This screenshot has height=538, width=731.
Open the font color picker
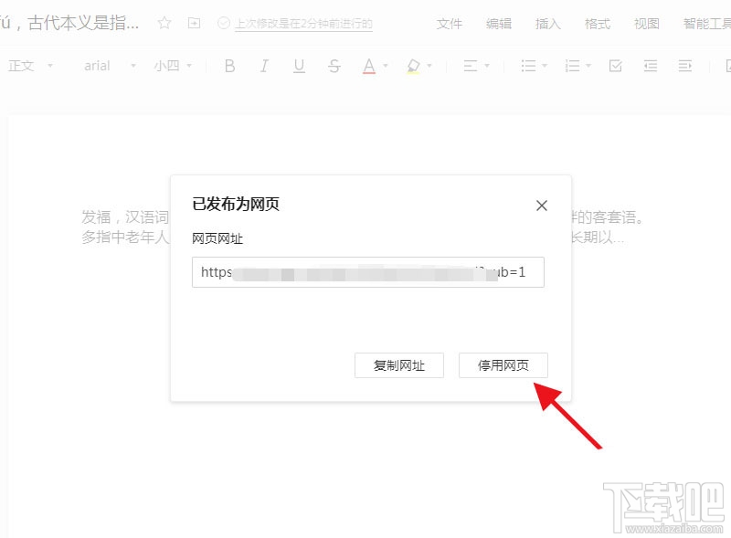pyautogui.click(x=370, y=66)
